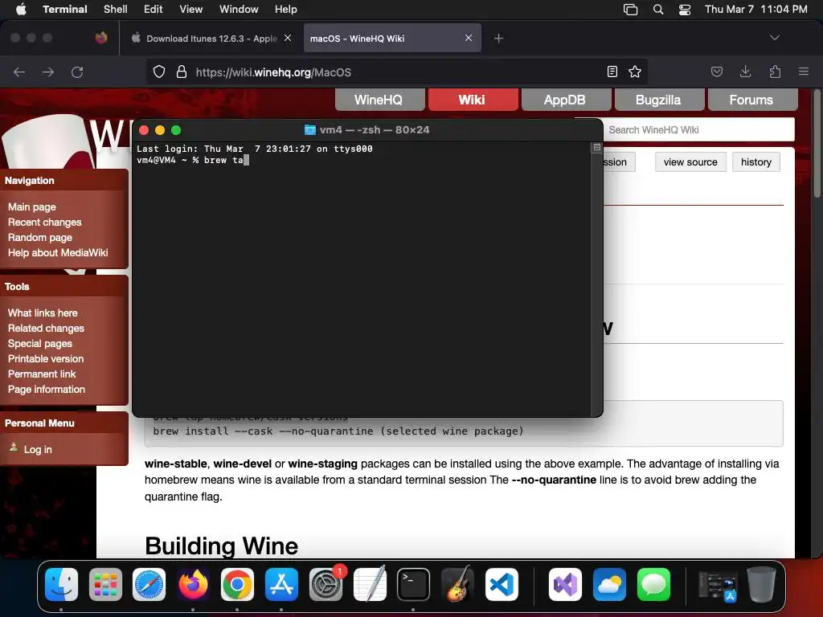Open Special pages link
The image size is (823, 617).
click(x=40, y=344)
